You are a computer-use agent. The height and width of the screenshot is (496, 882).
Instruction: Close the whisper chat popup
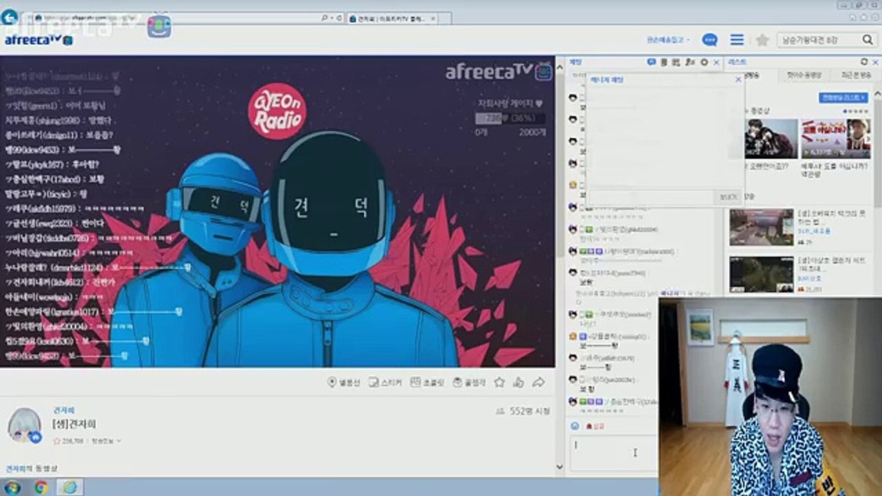738,80
